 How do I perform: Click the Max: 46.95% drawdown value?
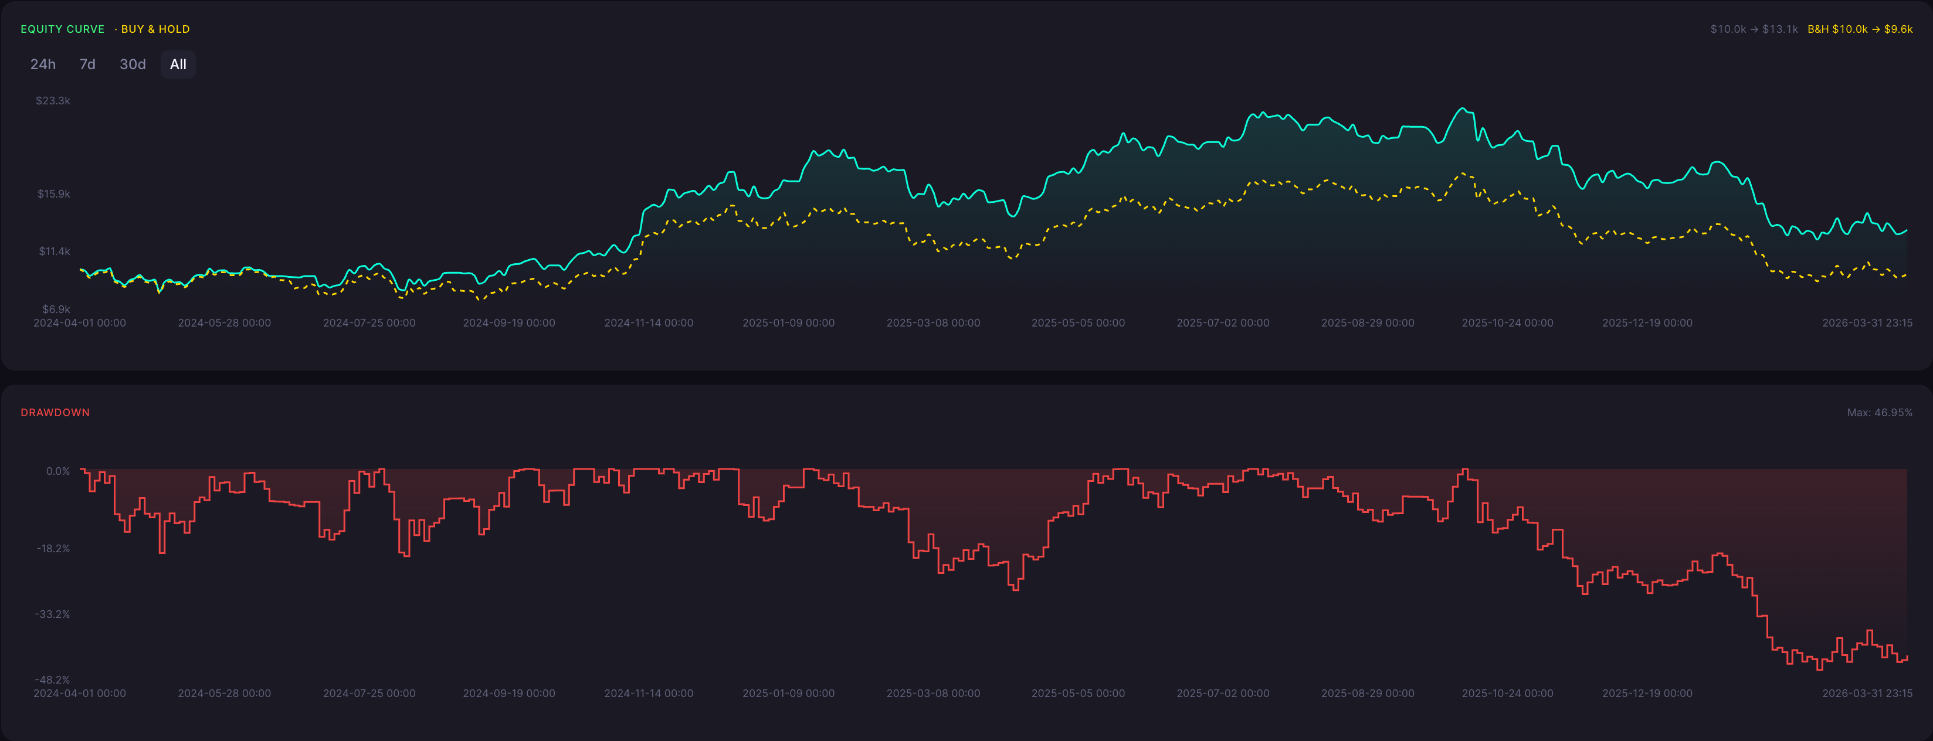(x=1879, y=413)
